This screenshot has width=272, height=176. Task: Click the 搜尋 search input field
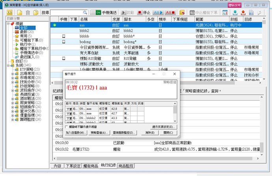pos(66,13)
